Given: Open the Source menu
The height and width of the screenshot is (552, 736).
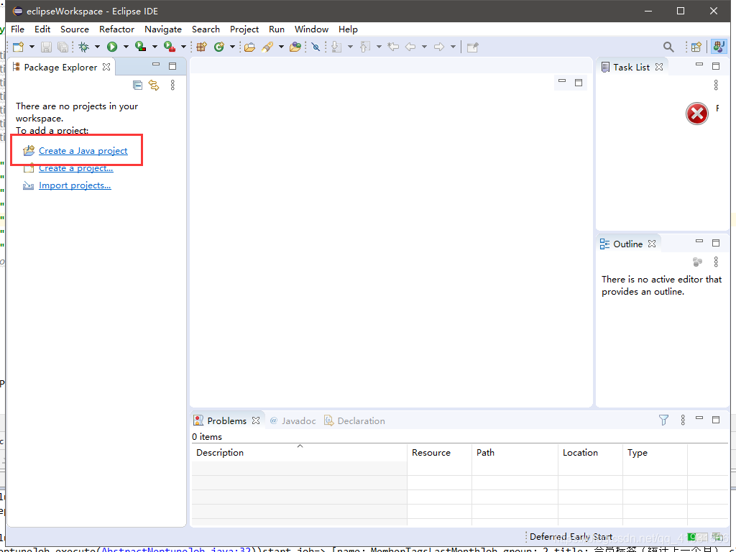Looking at the screenshot, I should 75,29.
